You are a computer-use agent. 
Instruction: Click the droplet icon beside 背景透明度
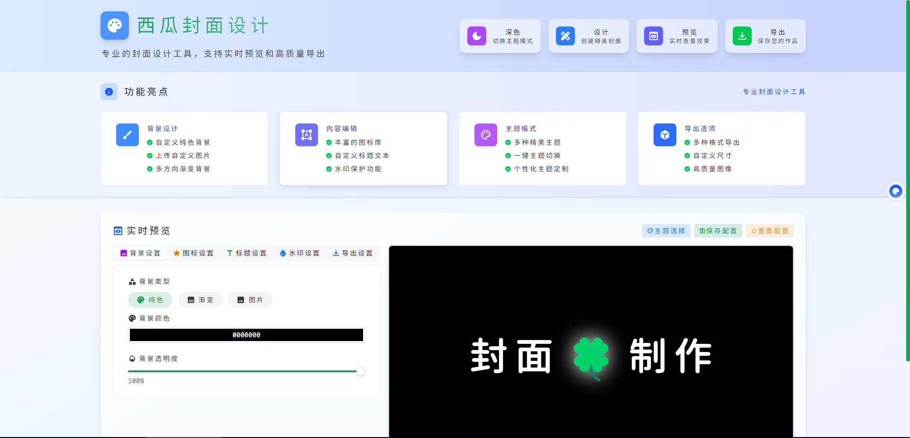coord(132,359)
